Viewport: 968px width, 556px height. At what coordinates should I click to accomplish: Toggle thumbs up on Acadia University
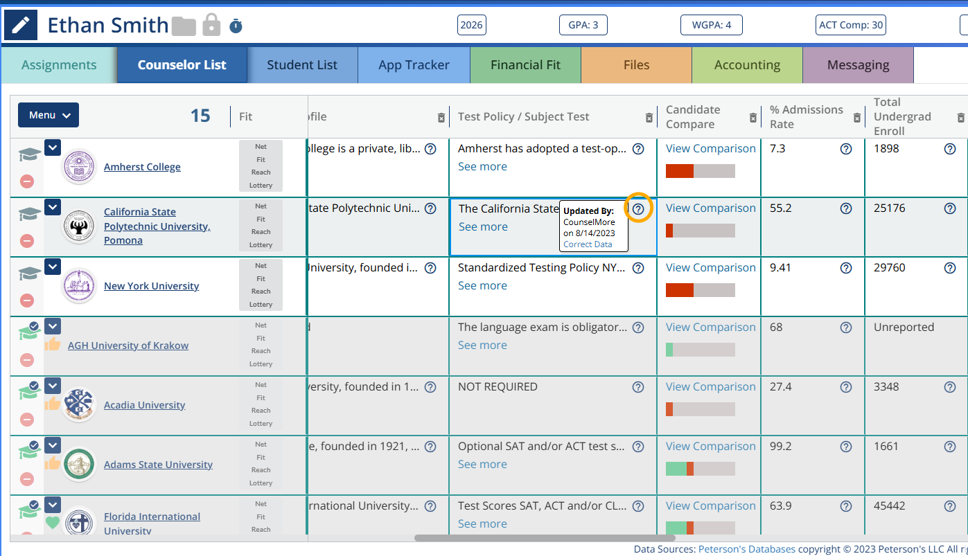pyautogui.click(x=53, y=403)
